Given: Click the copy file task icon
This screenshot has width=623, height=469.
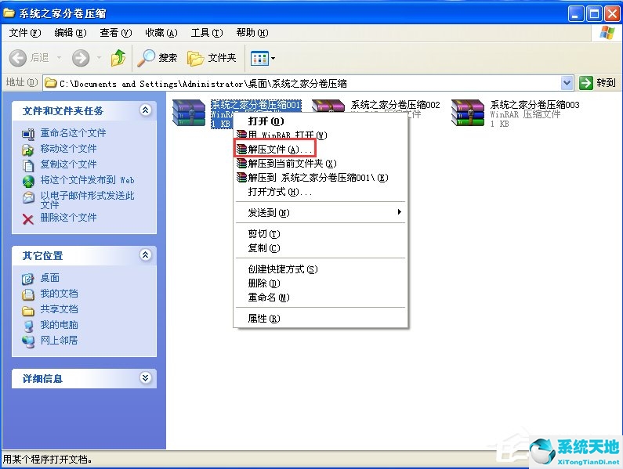Looking at the screenshot, I should [28, 165].
